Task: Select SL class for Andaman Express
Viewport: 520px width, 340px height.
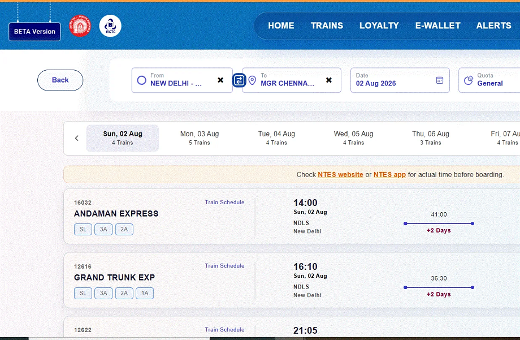Action: (83, 230)
